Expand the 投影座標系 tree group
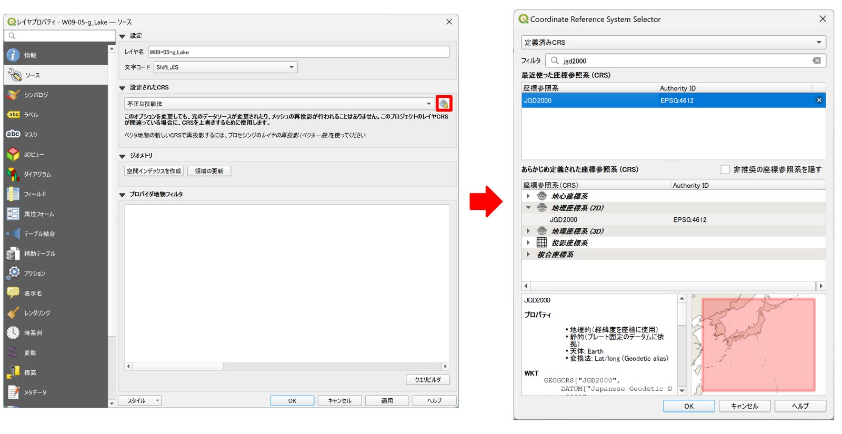The width and height of the screenshot is (842, 434). pos(528,243)
